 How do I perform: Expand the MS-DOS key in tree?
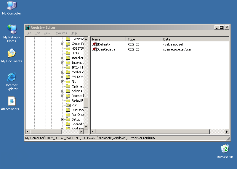pyautogui.click(x=63, y=77)
